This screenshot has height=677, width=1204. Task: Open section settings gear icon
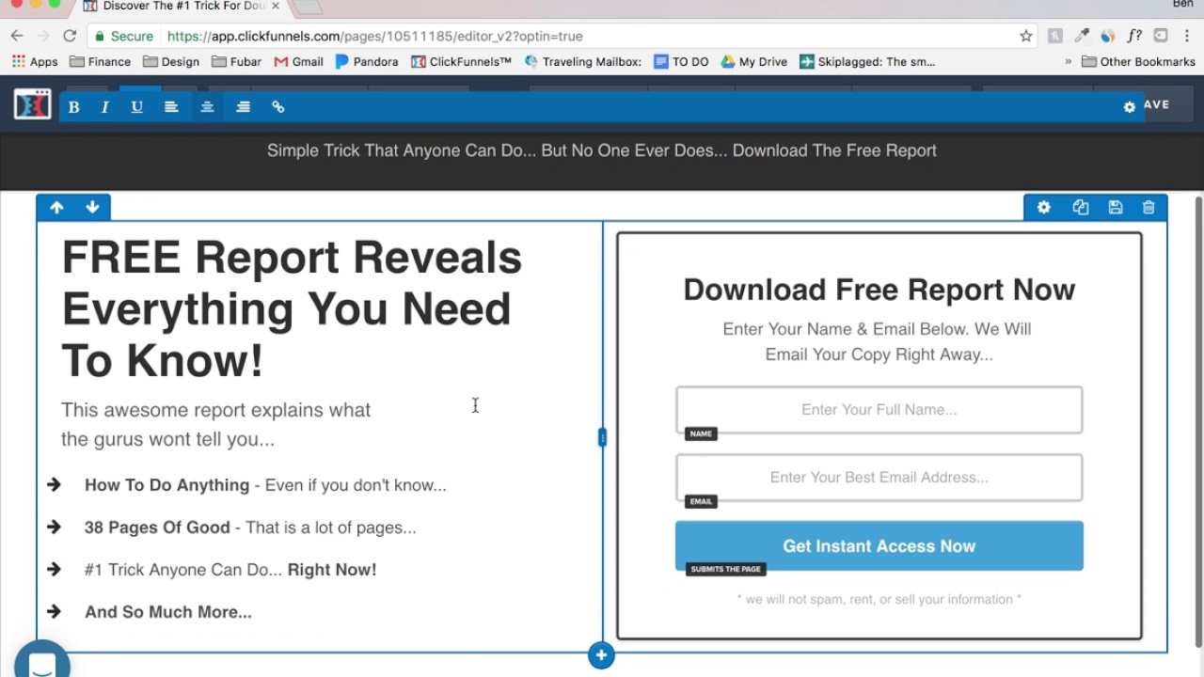click(1043, 208)
